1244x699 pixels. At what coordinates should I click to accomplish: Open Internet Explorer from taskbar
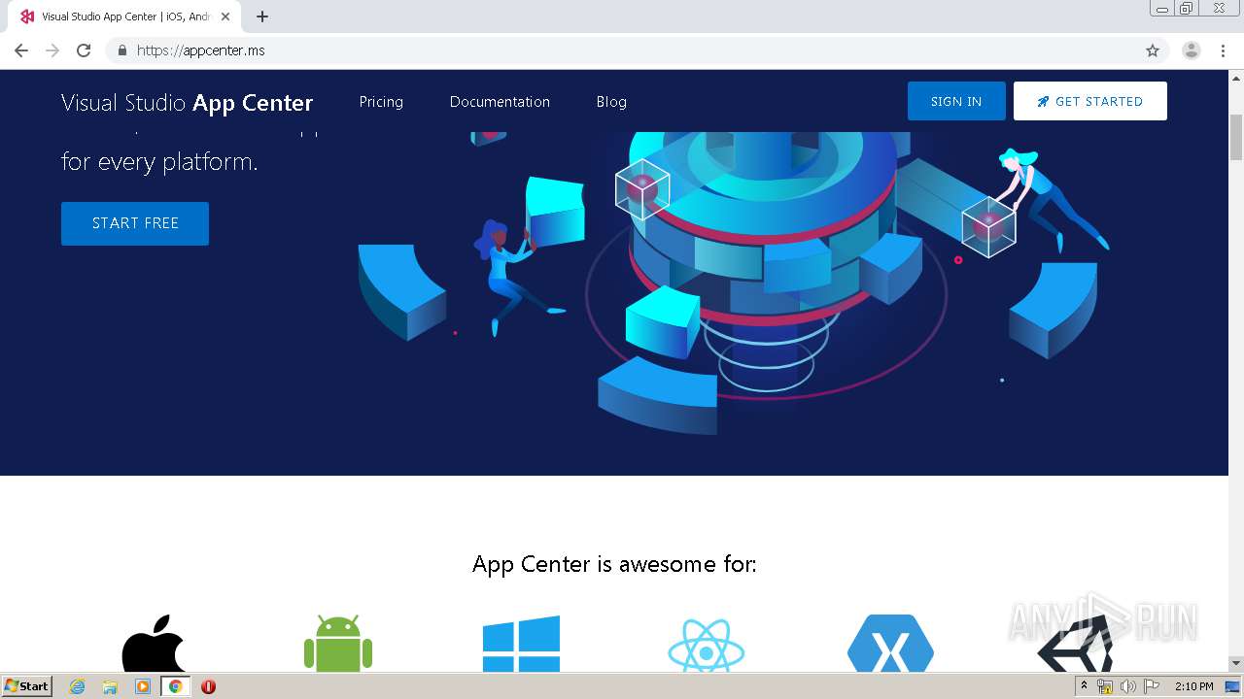pos(78,686)
